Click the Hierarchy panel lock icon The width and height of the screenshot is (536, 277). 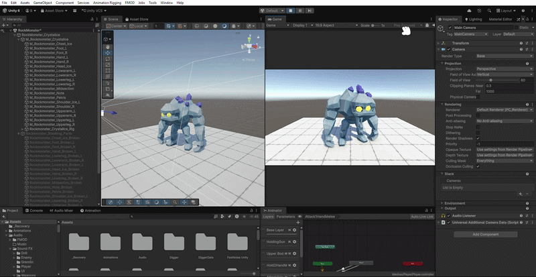point(92,19)
